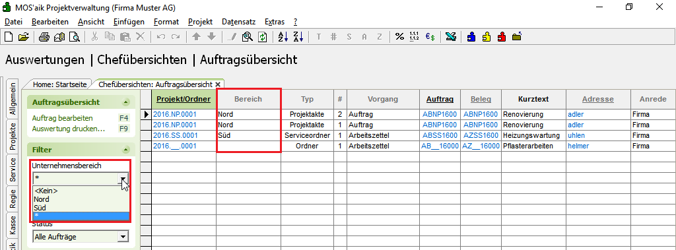Viewport: 676px width, 250px height.
Task: Select the Service vertical side tab
Action: [13, 170]
